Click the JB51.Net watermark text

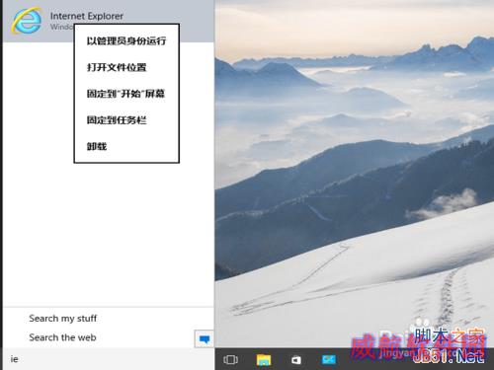pyautogui.click(x=449, y=356)
